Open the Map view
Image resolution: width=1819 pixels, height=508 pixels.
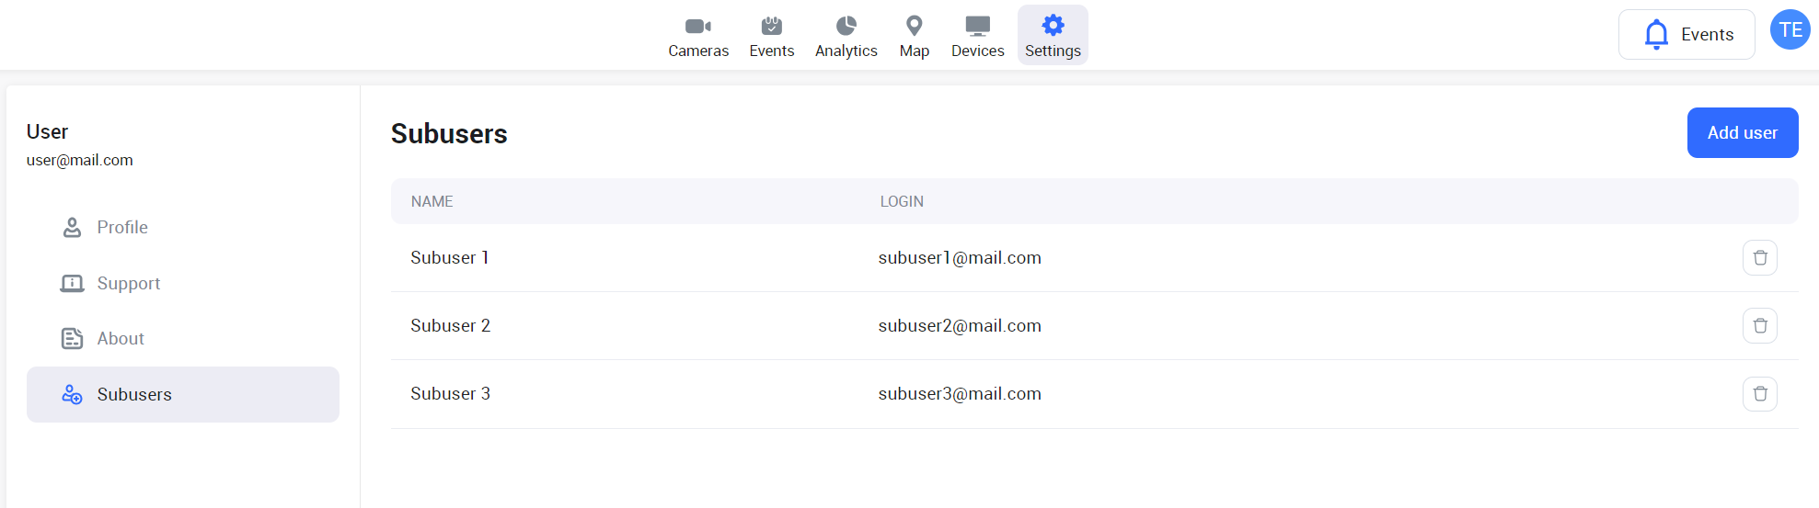(914, 36)
